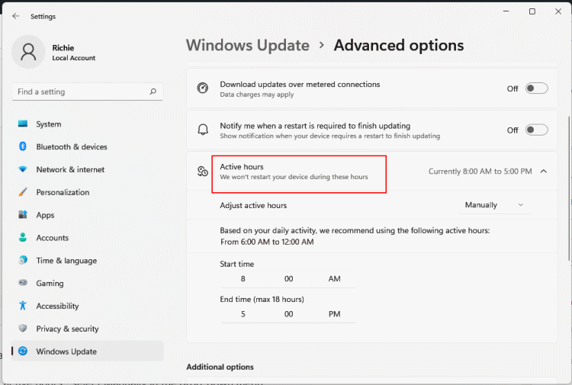Maximize the Settings window
The width and height of the screenshot is (572, 385).
point(532,11)
